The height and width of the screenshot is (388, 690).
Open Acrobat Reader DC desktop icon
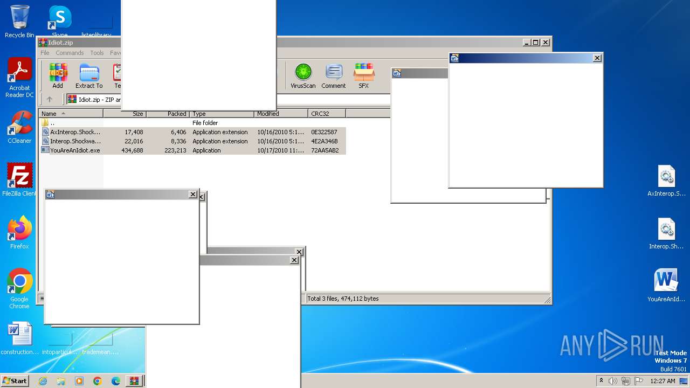click(19, 78)
